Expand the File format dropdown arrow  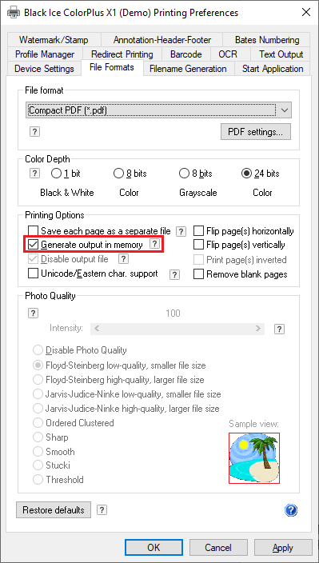[x=284, y=110]
